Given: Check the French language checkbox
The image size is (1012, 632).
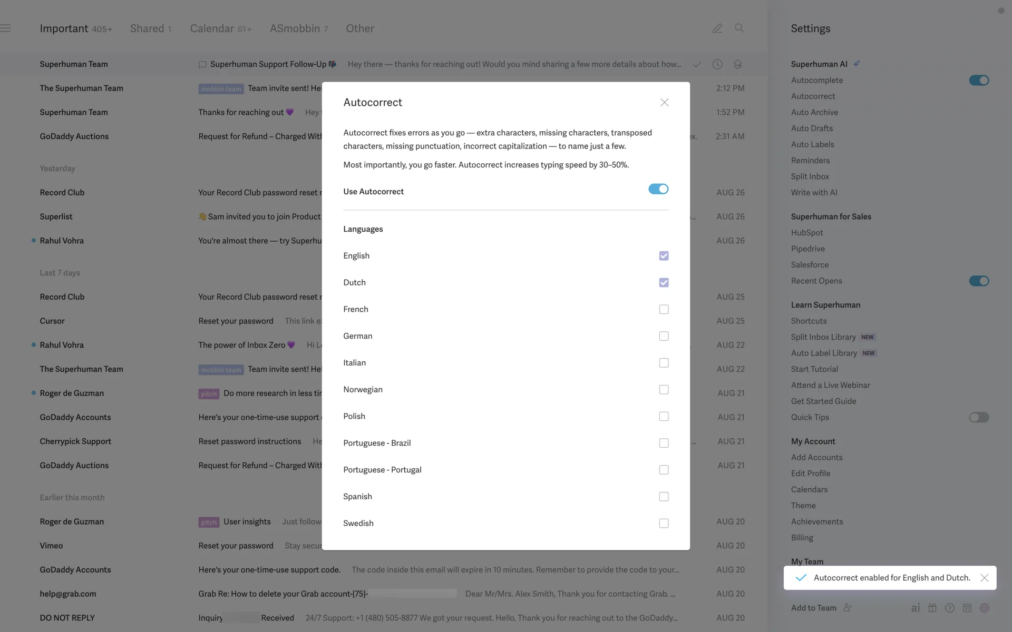Looking at the screenshot, I should [x=664, y=309].
